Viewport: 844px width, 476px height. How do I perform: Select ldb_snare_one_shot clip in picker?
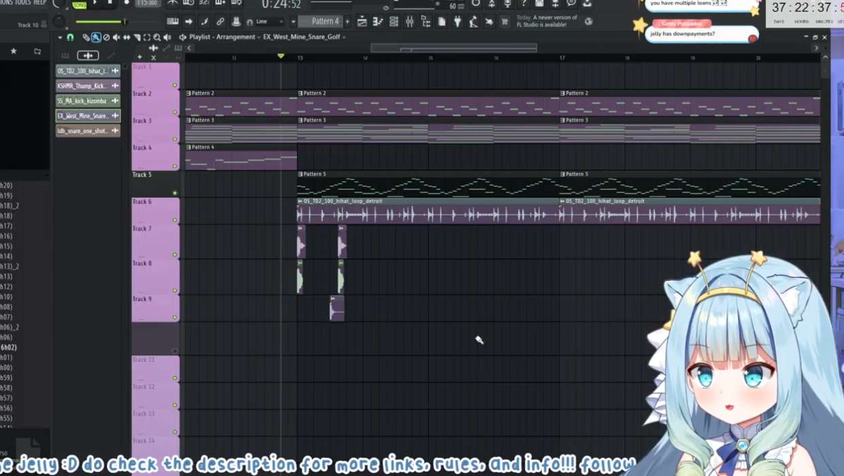[88, 131]
